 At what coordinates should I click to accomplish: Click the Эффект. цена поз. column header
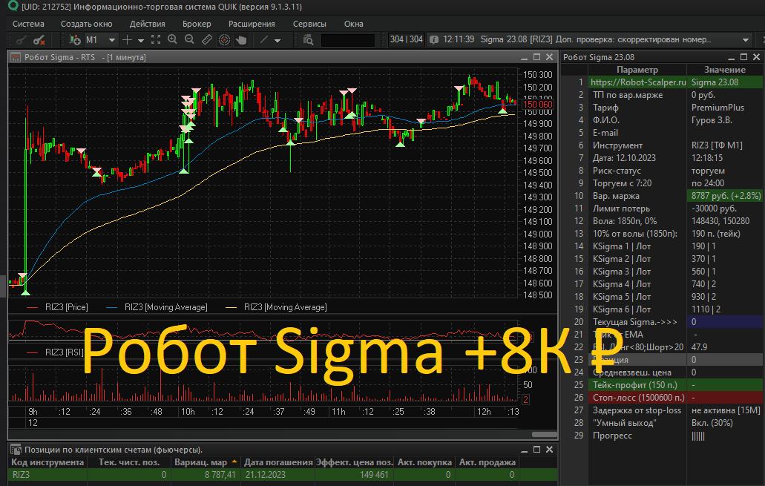(354, 462)
